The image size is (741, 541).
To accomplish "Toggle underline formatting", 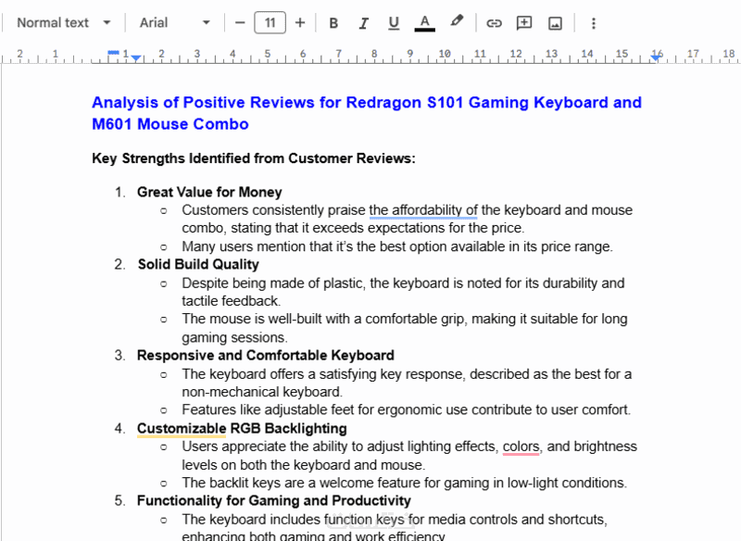I will (x=393, y=22).
